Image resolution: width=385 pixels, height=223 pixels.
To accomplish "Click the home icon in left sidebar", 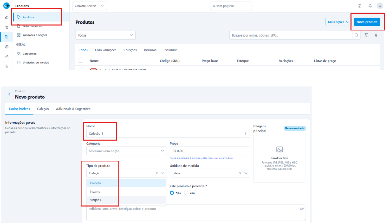I will coord(7,18).
